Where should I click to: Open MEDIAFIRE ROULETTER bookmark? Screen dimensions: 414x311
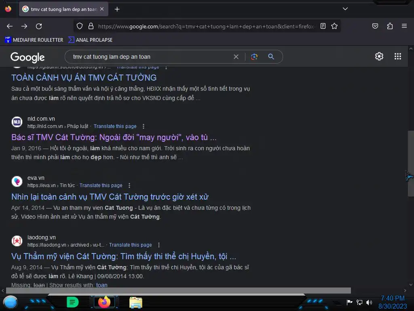(34, 40)
